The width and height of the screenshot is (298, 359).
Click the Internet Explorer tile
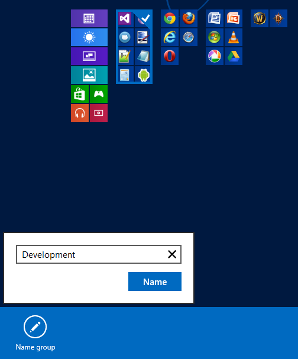click(170, 37)
